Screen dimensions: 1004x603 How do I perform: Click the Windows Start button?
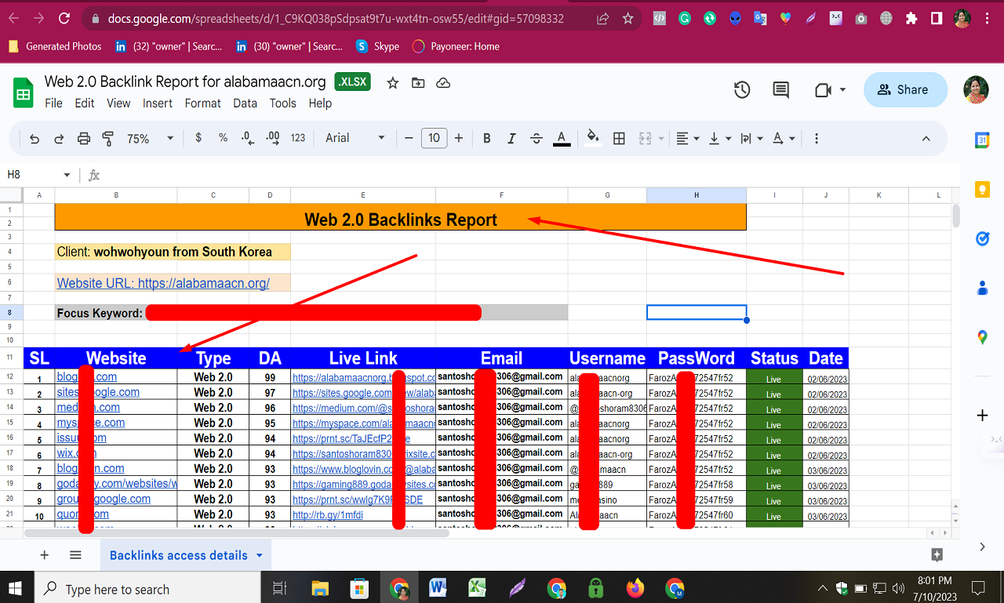(x=16, y=588)
